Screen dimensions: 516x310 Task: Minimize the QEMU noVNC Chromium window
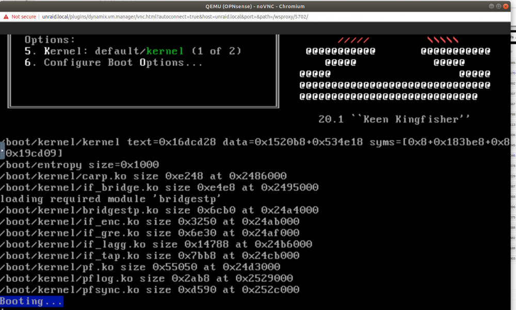(491, 6)
